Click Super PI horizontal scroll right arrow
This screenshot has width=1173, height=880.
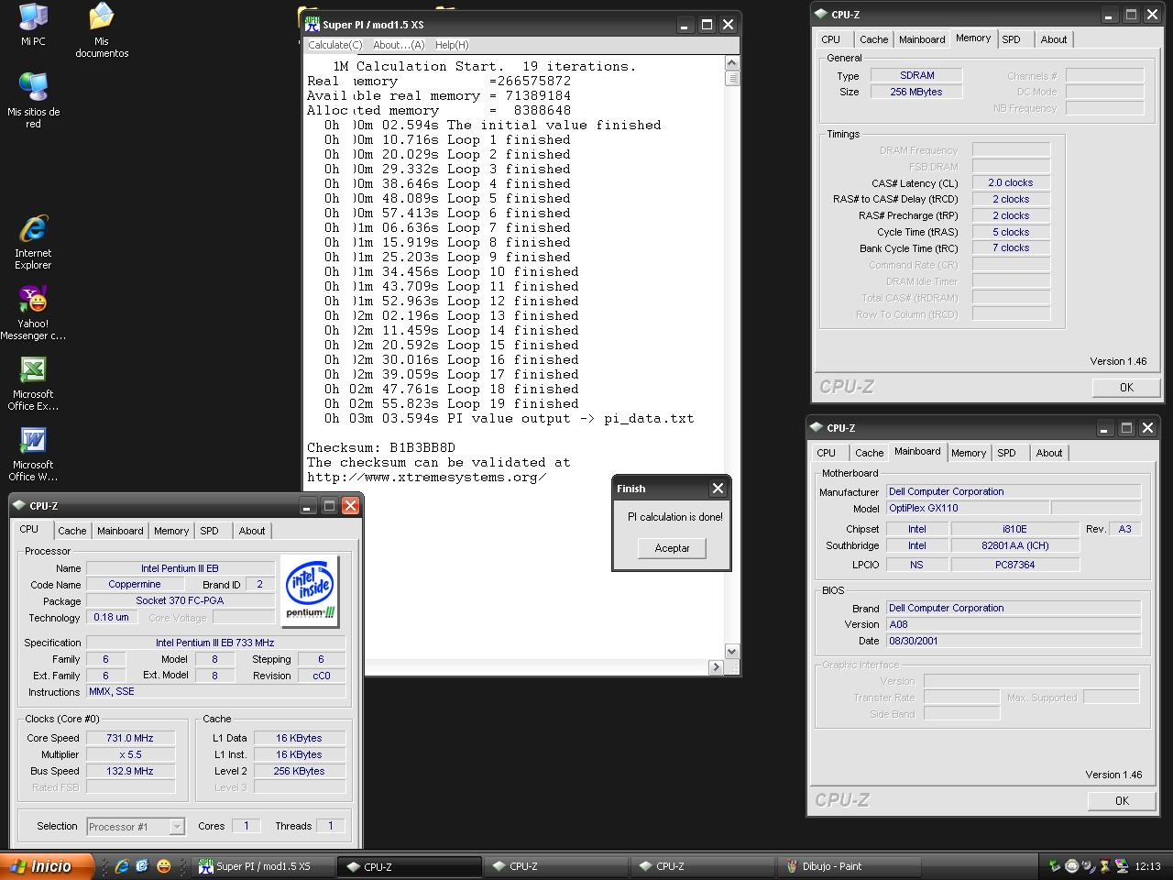tap(717, 667)
